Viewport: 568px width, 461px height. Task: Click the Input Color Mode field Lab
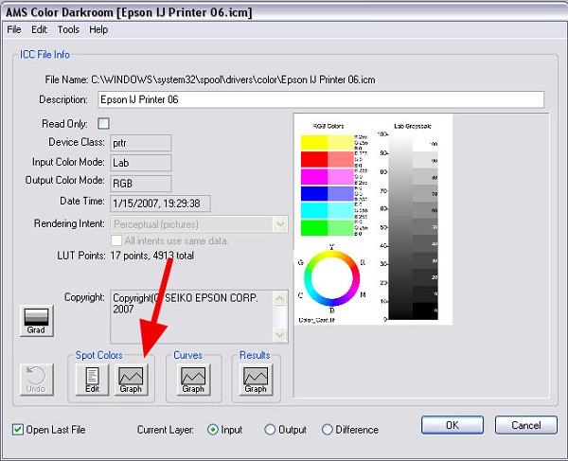[140, 163]
